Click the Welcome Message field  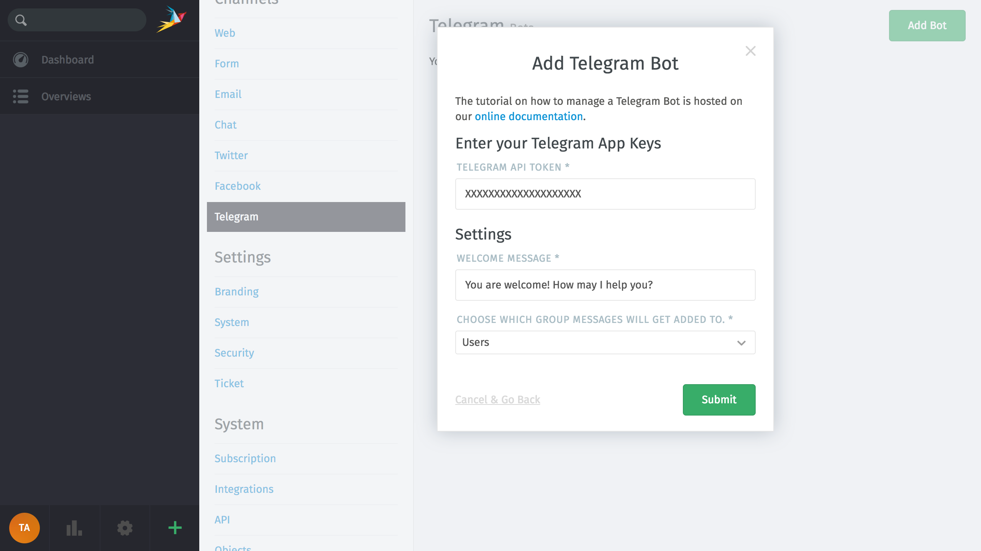point(605,285)
